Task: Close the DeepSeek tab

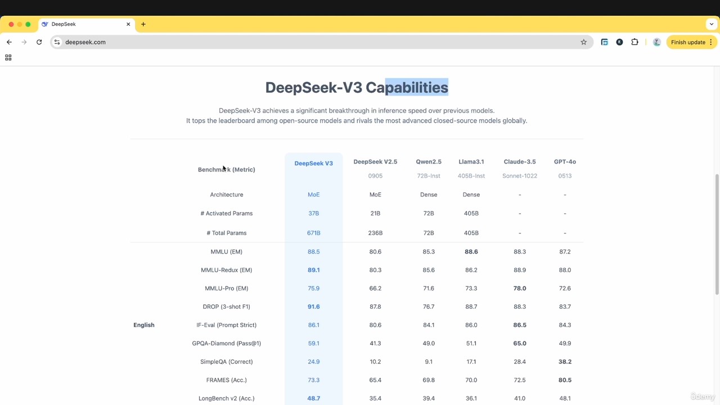Action: tap(128, 24)
